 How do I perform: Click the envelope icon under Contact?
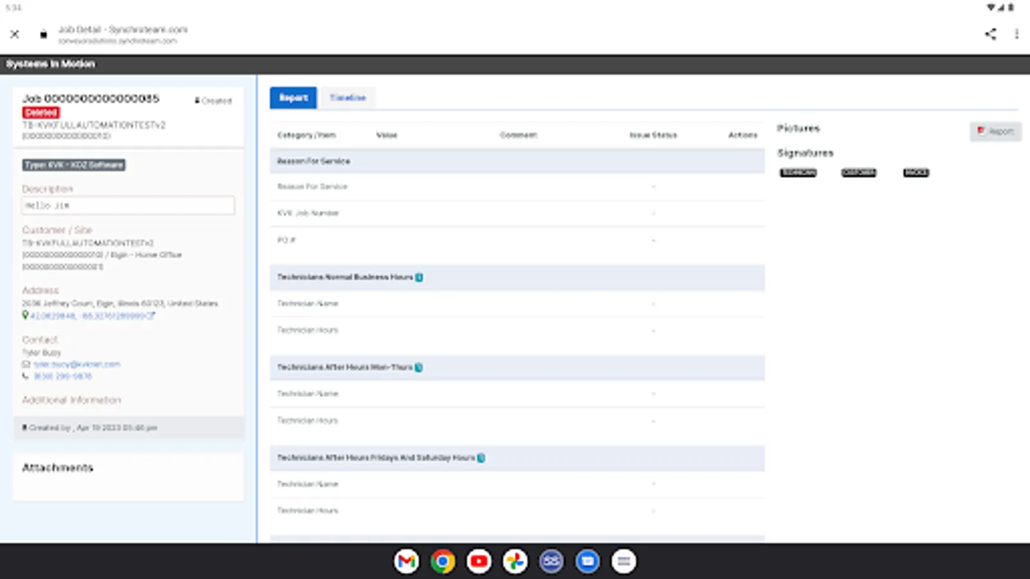click(x=26, y=364)
